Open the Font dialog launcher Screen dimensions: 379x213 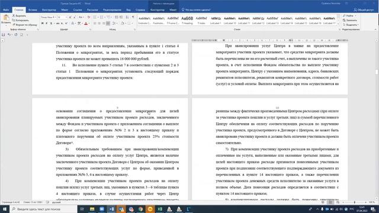91,30
